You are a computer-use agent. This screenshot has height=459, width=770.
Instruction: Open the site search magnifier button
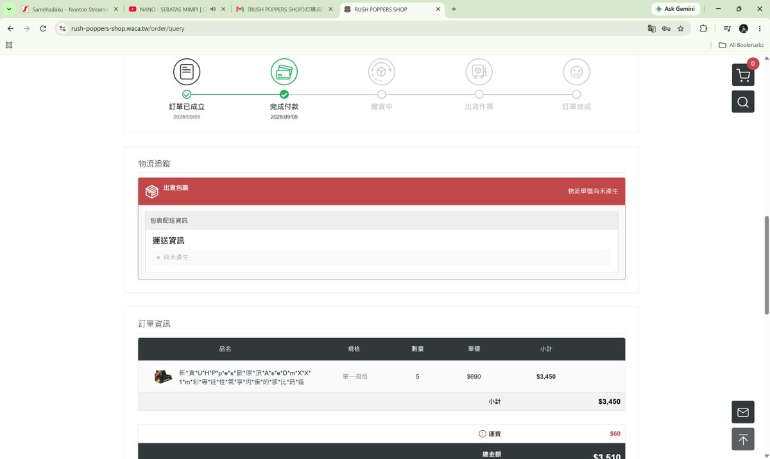tap(743, 102)
